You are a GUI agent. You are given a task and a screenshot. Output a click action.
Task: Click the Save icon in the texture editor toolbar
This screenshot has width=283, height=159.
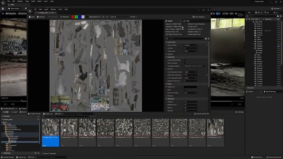[x=32, y=17]
